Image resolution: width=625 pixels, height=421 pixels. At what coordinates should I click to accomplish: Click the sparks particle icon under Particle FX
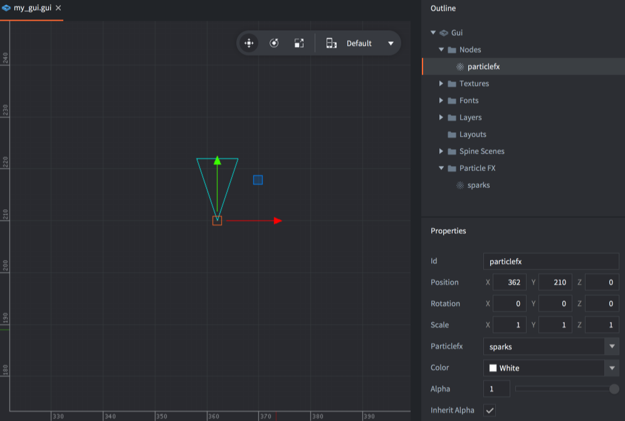tap(460, 185)
